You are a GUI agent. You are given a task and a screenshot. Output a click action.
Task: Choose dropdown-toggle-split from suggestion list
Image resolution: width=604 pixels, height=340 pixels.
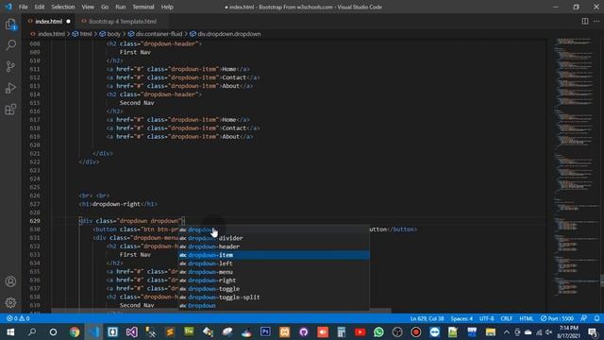point(274,297)
